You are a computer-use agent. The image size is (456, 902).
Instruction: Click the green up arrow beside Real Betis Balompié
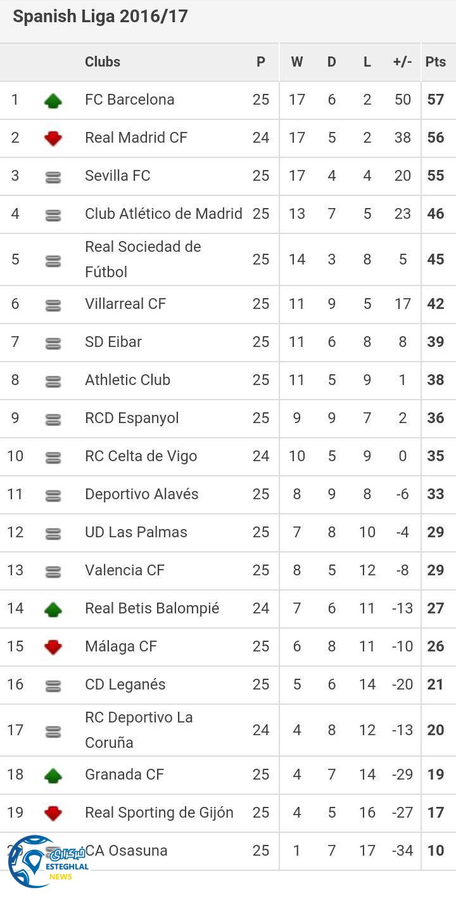point(53,609)
